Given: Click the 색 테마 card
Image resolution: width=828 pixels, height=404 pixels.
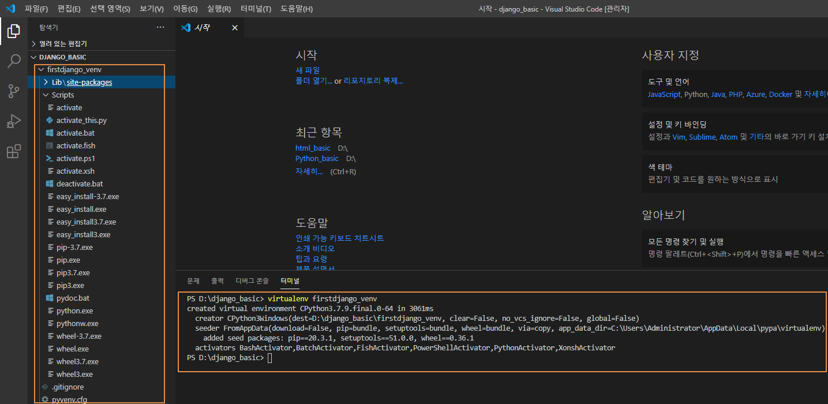Looking at the screenshot, I should 735,173.
